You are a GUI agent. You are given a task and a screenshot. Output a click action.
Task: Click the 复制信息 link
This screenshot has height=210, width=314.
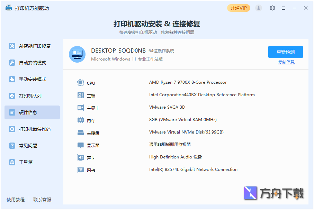(x=286, y=62)
